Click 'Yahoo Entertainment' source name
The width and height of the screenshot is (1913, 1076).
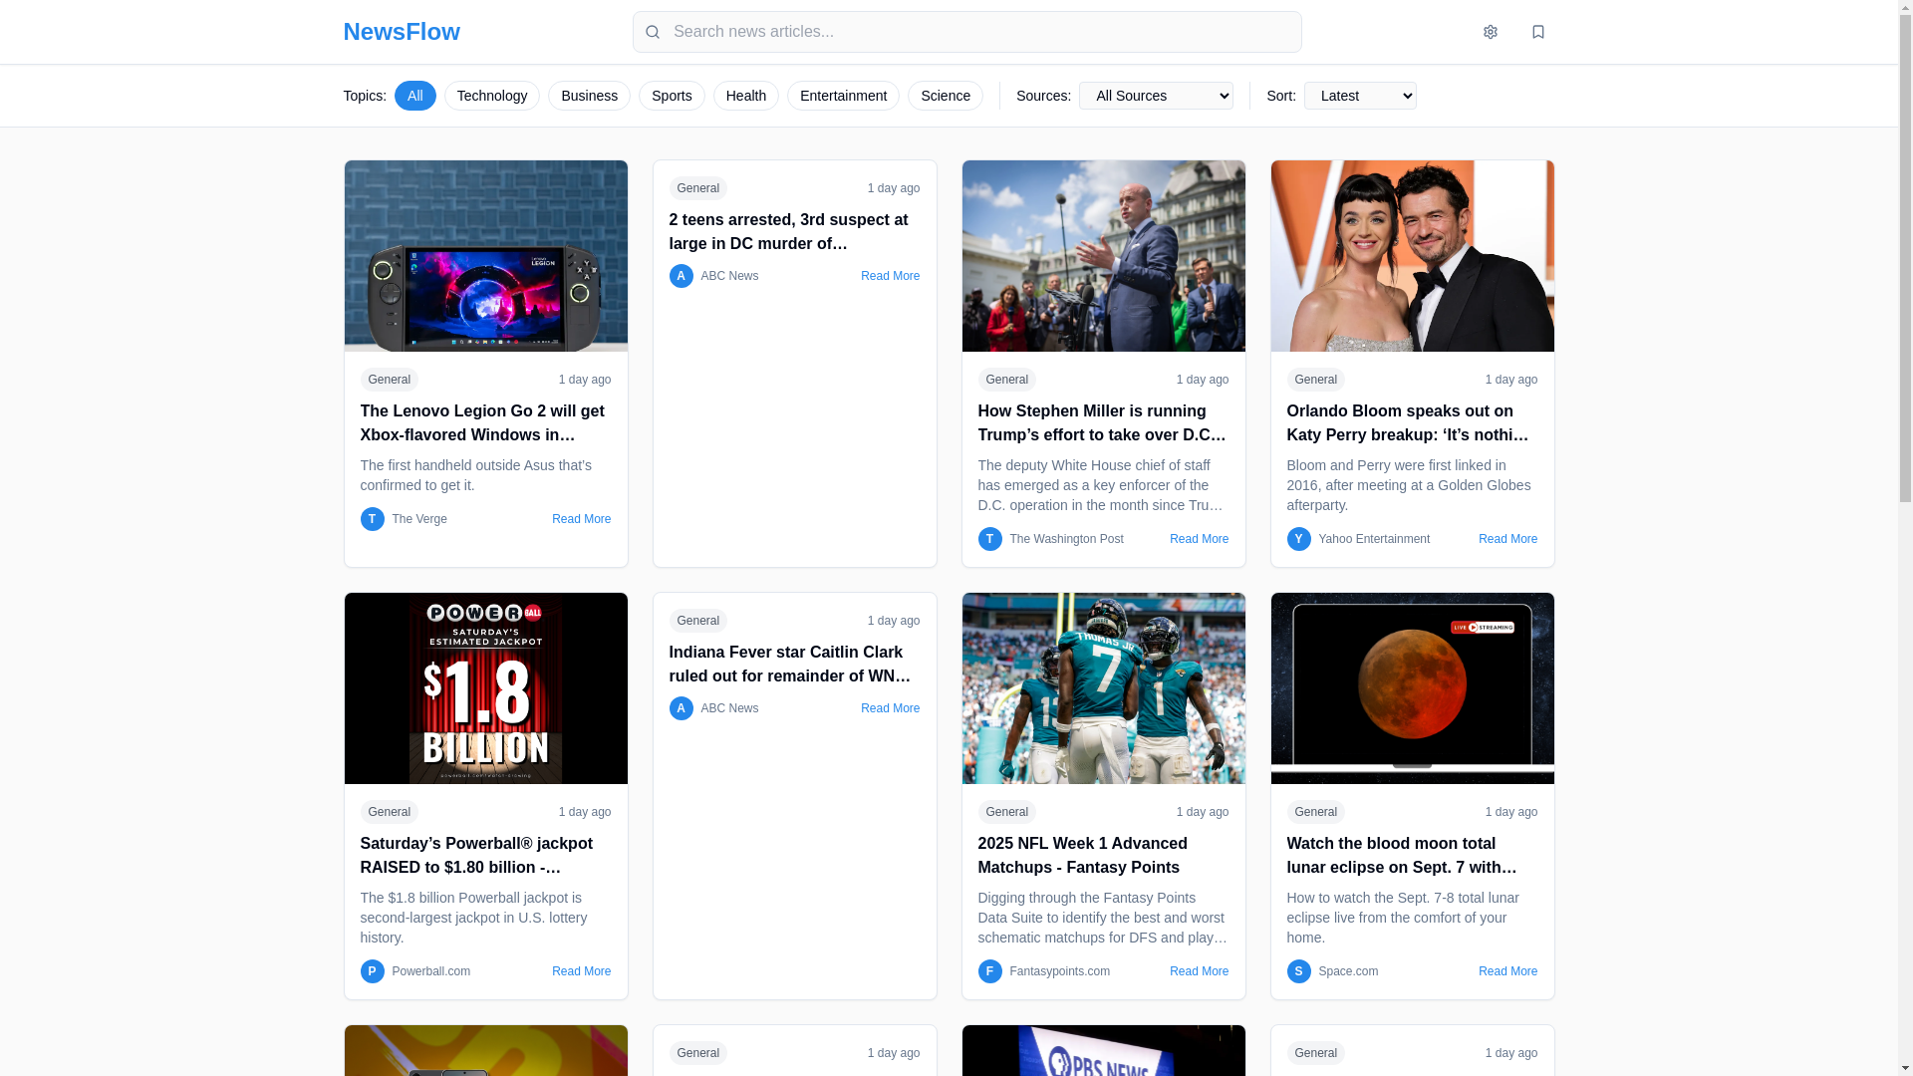[1374, 539]
